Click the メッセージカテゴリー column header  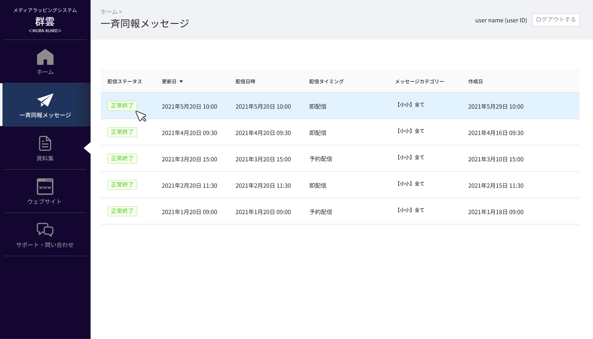pyautogui.click(x=419, y=81)
